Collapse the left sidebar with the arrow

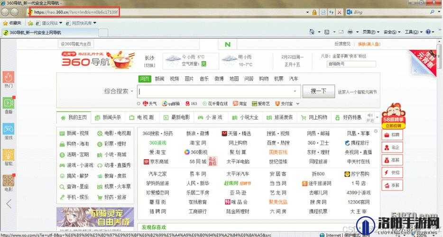(x=9, y=203)
